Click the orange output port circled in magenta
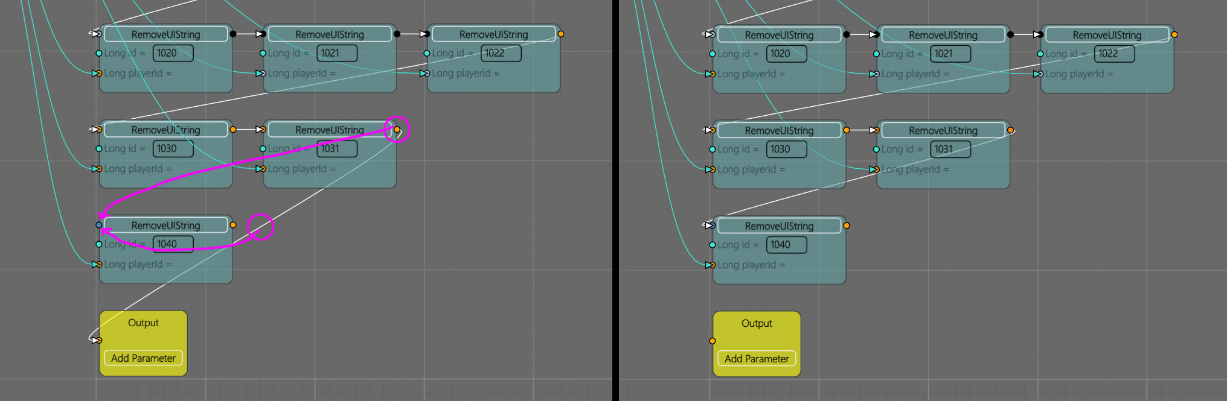This screenshot has width=1227, height=401. click(397, 130)
